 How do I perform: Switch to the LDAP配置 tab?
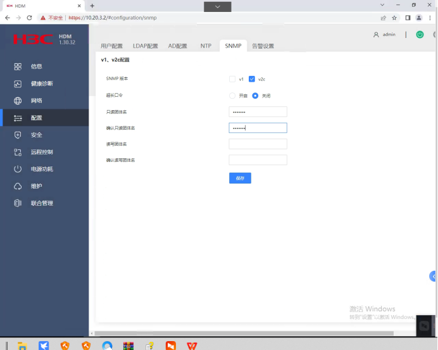click(145, 46)
